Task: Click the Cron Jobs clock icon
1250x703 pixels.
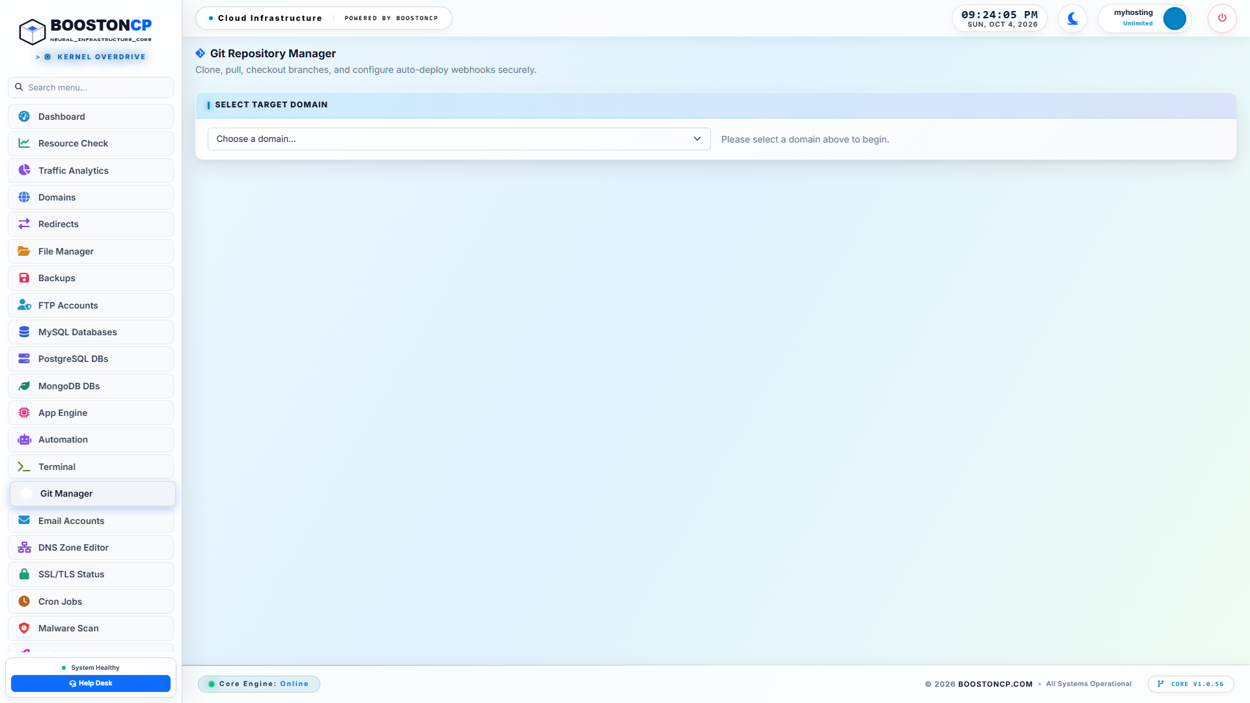Action: tap(24, 601)
